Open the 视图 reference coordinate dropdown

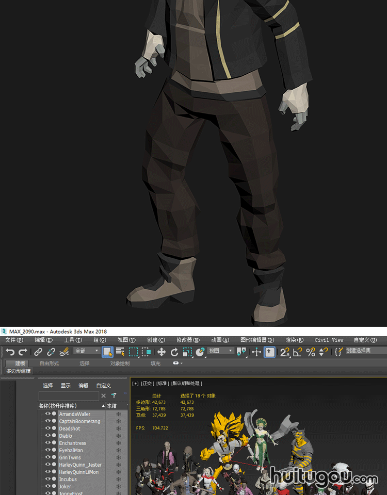tap(221, 351)
